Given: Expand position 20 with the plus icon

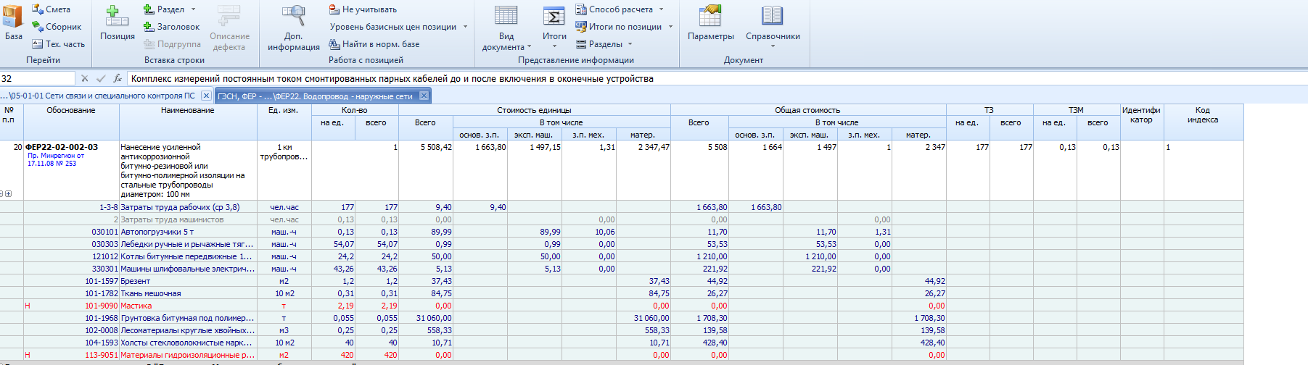Looking at the screenshot, I should (x=9, y=194).
